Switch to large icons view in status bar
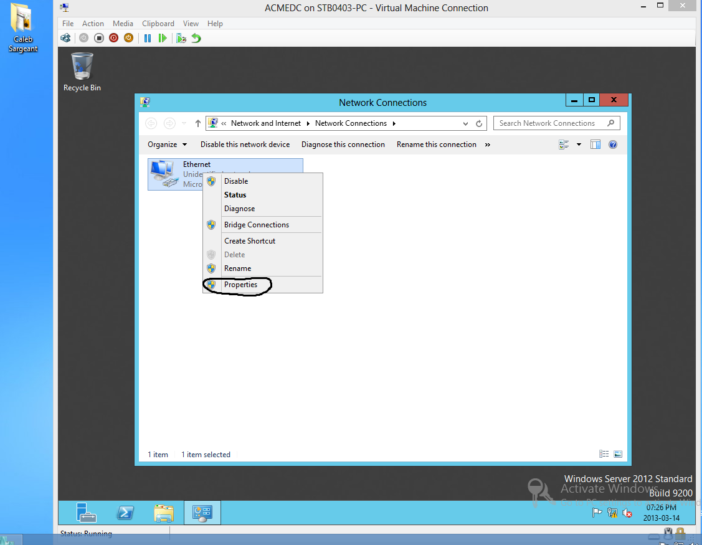This screenshot has height=545, width=702. pos(618,454)
